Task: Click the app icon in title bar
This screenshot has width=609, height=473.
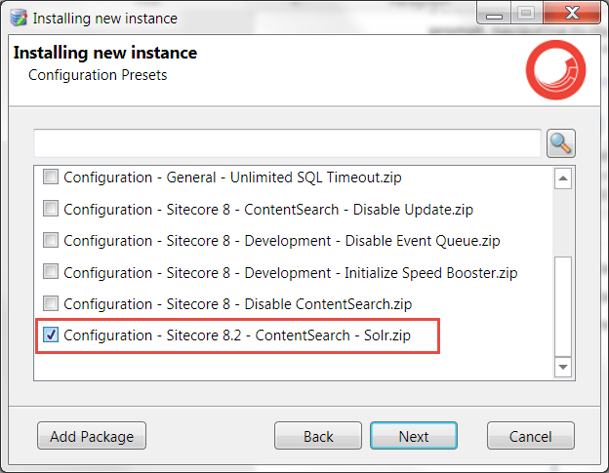Action: [x=19, y=18]
